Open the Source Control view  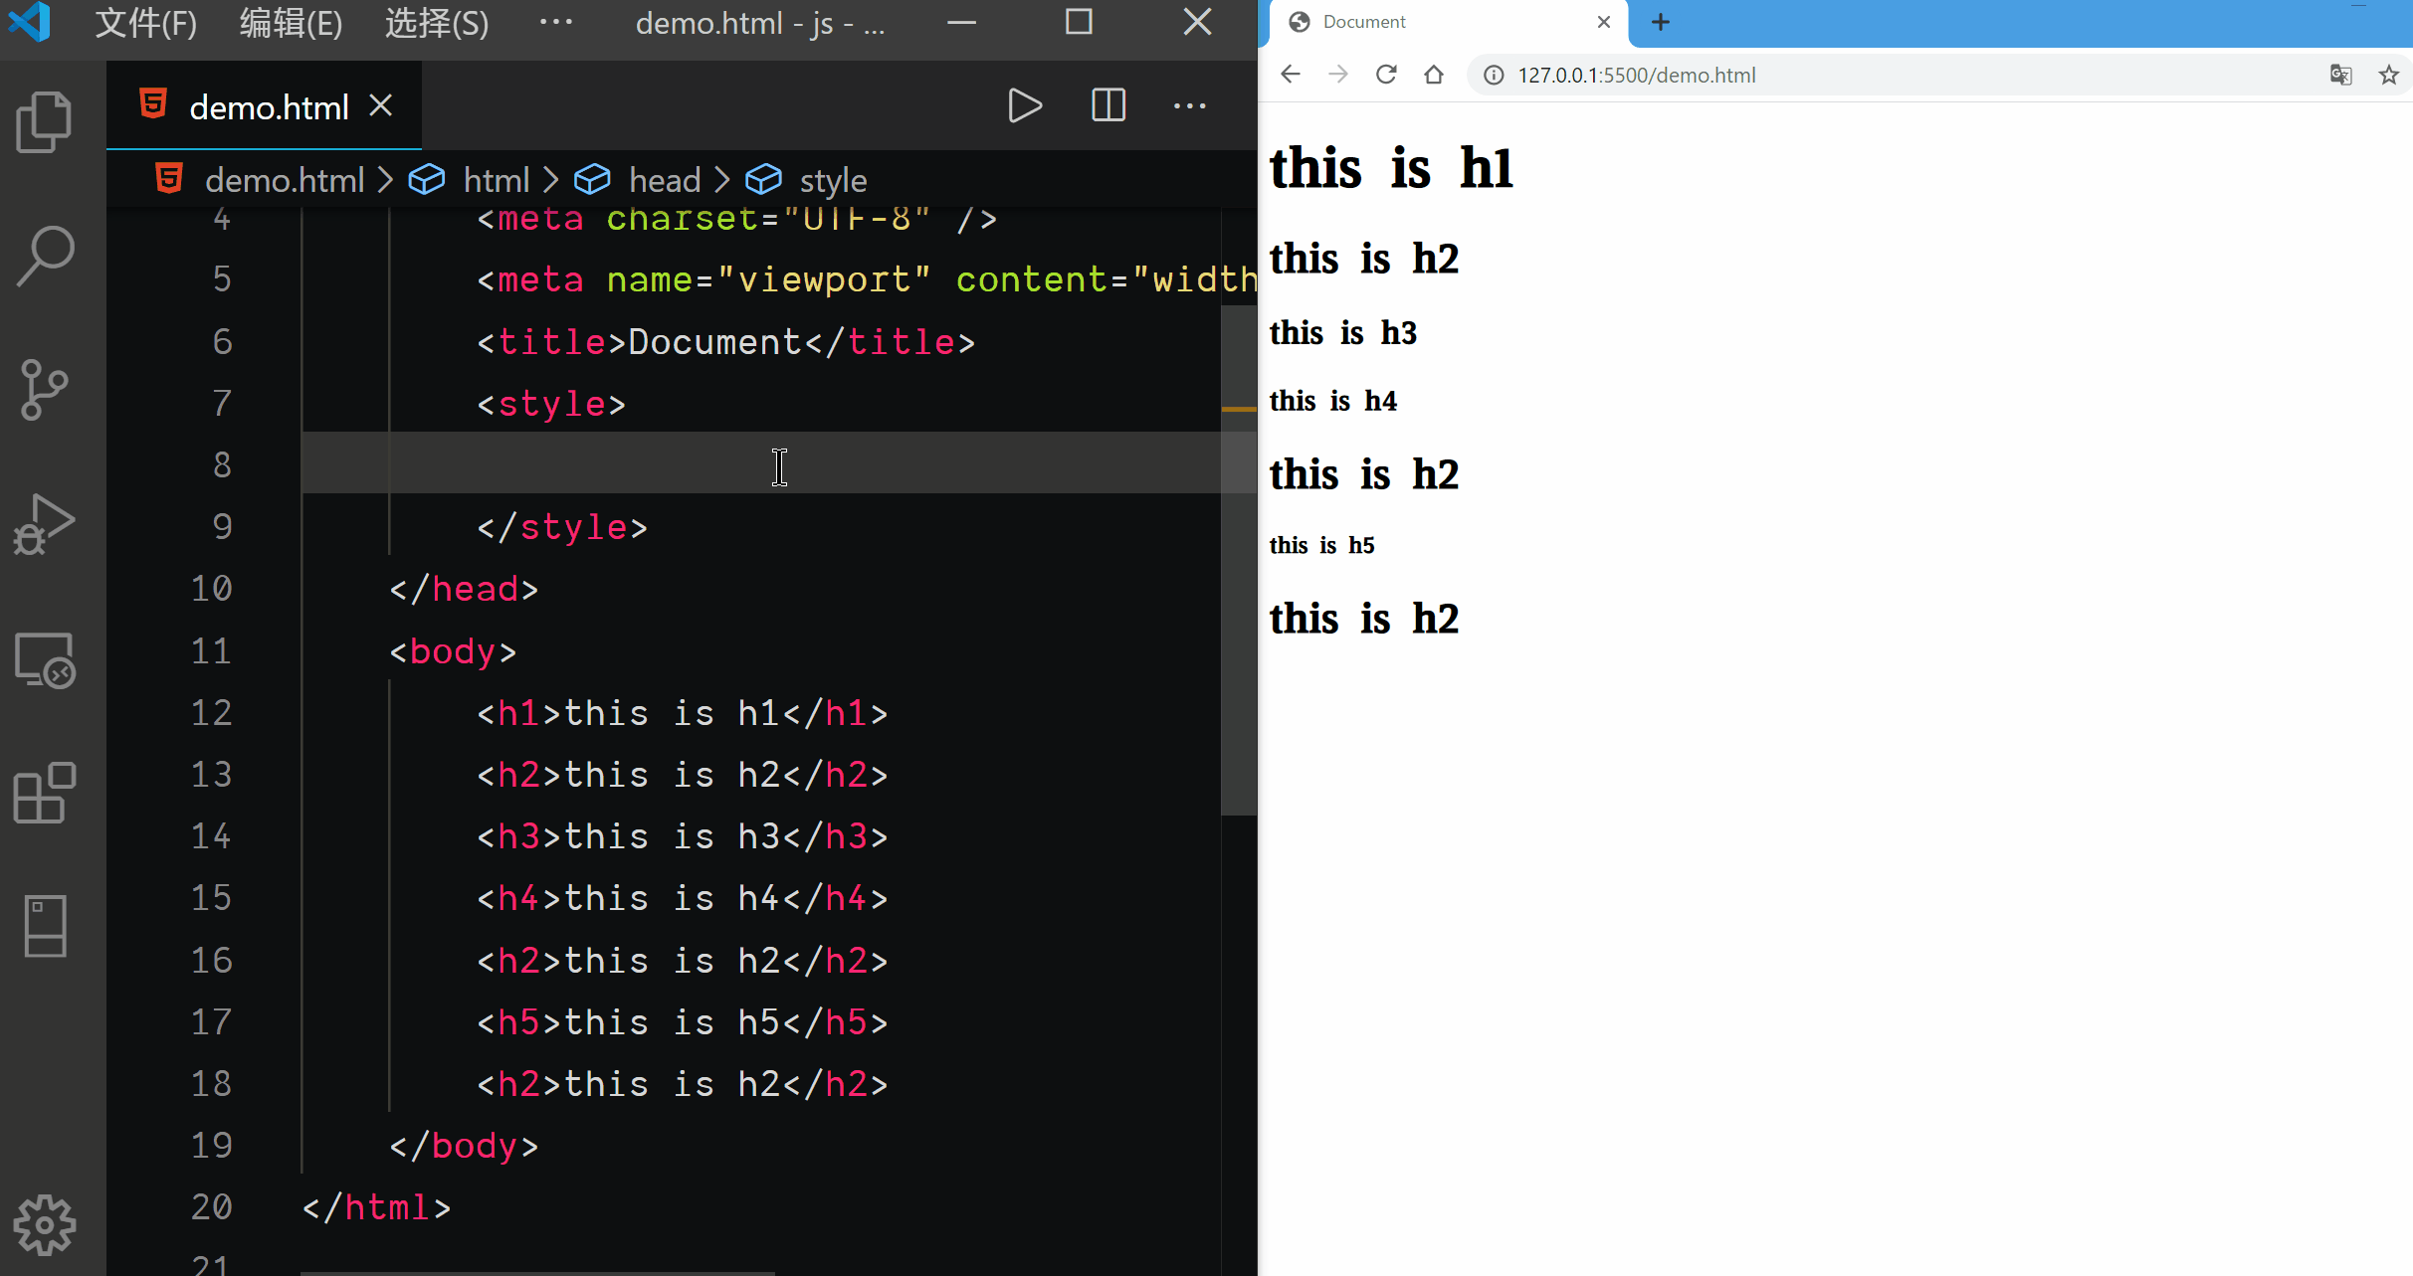pos(45,389)
